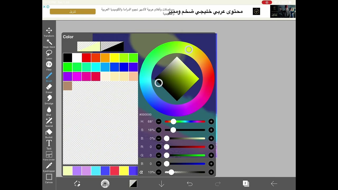The width and height of the screenshot is (338, 190).
Task: Select the Transform tool
Action: pos(49,32)
